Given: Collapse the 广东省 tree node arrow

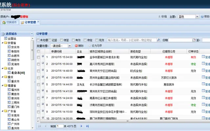Looking at the screenshot, I should tap(3, 111).
